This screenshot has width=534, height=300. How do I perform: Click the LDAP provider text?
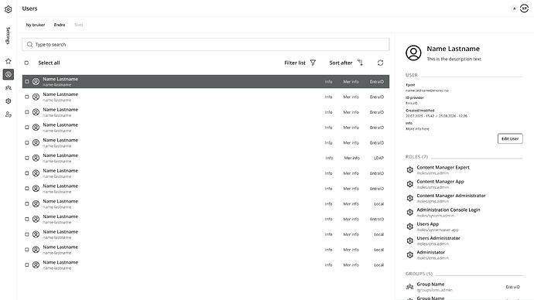(x=379, y=159)
